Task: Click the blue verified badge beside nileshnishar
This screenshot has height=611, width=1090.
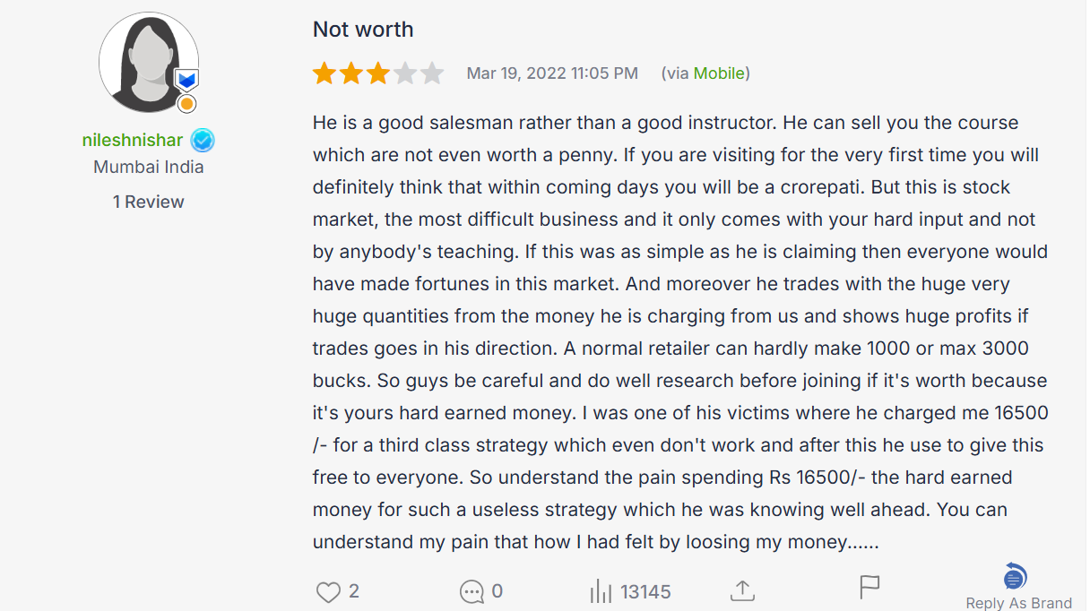Action: coord(203,140)
